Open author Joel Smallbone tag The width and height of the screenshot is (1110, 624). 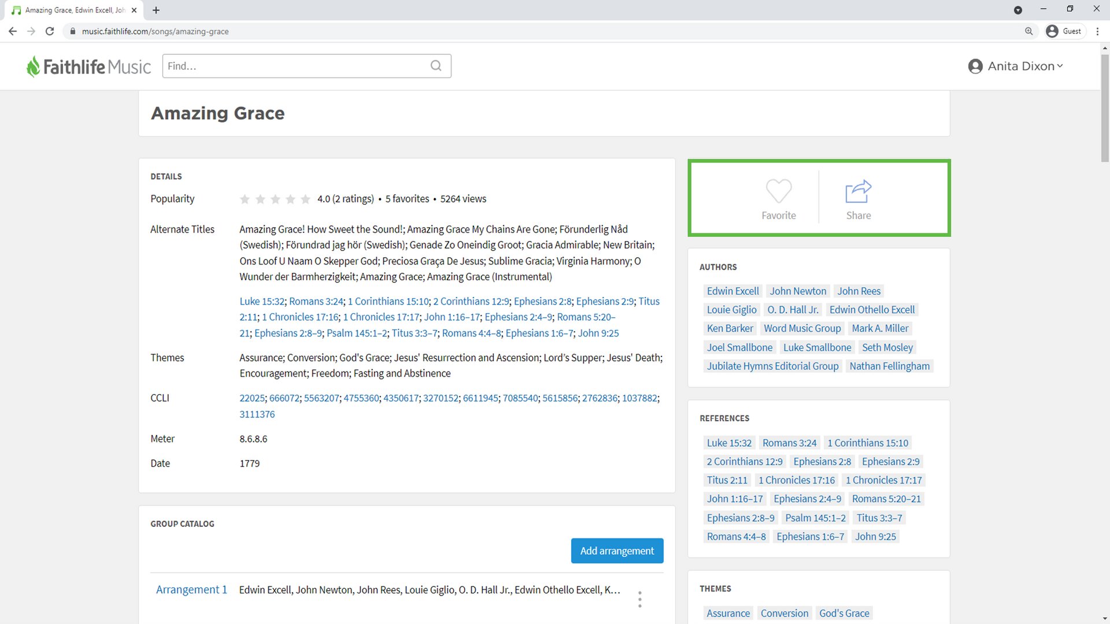point(739,347)
